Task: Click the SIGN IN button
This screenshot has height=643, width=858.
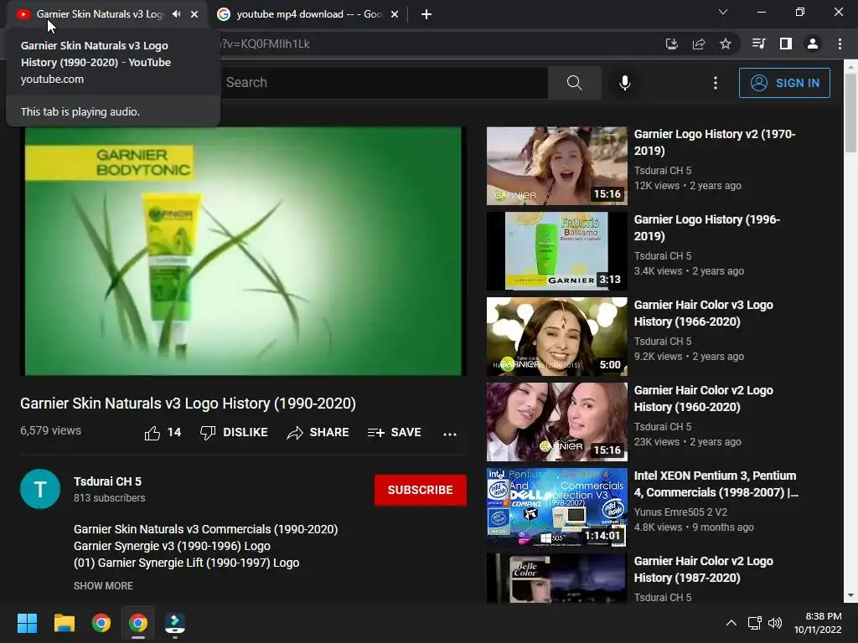Action: pyautogui.click(x=784, y=83)
